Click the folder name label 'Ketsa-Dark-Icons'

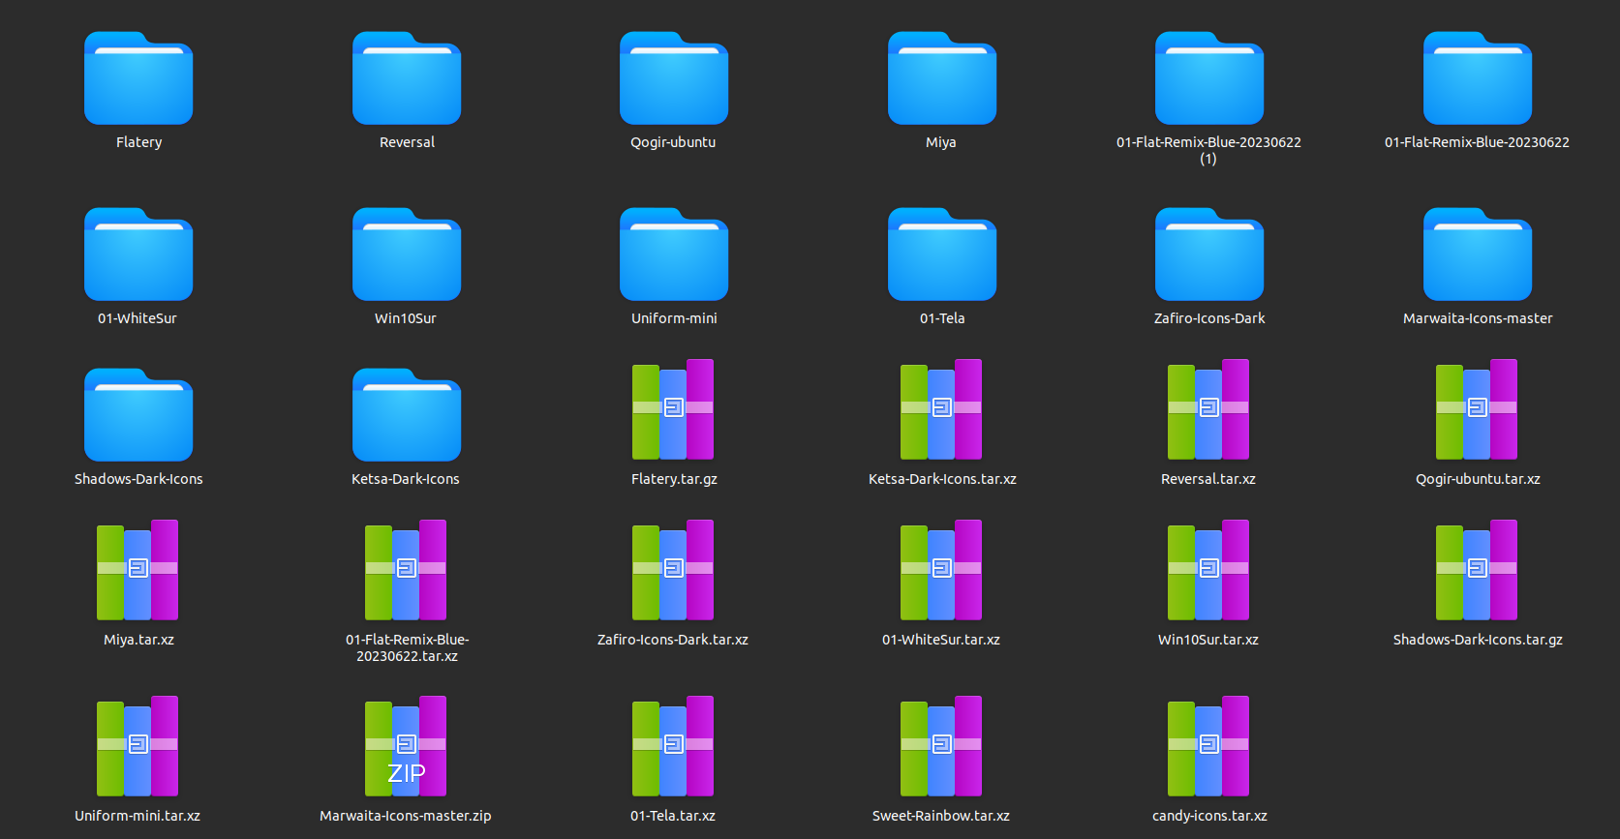(x=406, y=479)
